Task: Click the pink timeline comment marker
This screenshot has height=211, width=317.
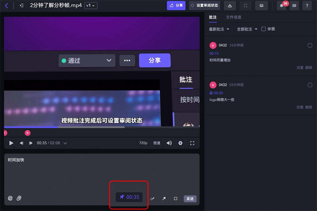Action: point(27,133)
